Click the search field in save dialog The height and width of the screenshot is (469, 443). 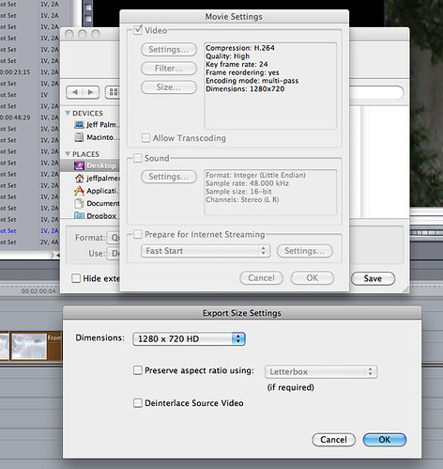click(376, 93)
